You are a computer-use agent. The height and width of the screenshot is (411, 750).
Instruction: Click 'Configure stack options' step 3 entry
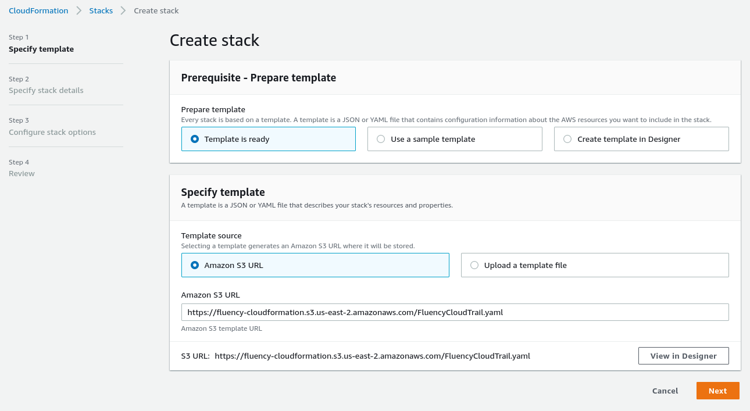coord(52,132)
